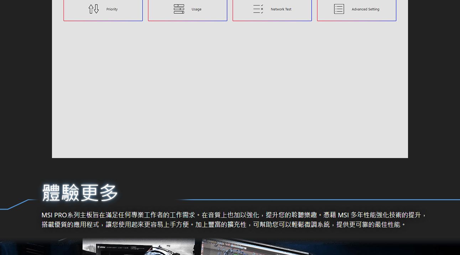Select the Network Test button
This screenshot has width=460, height=255.
(272, 10)
